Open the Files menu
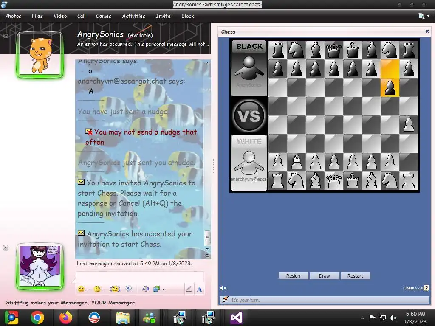The width and height of the screenshot is (435, 326). pyautogui.click(x=37, y=16)
